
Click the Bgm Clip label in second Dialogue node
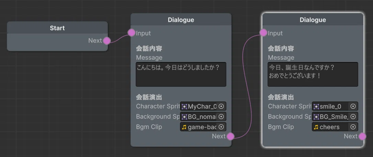[281, 127]
